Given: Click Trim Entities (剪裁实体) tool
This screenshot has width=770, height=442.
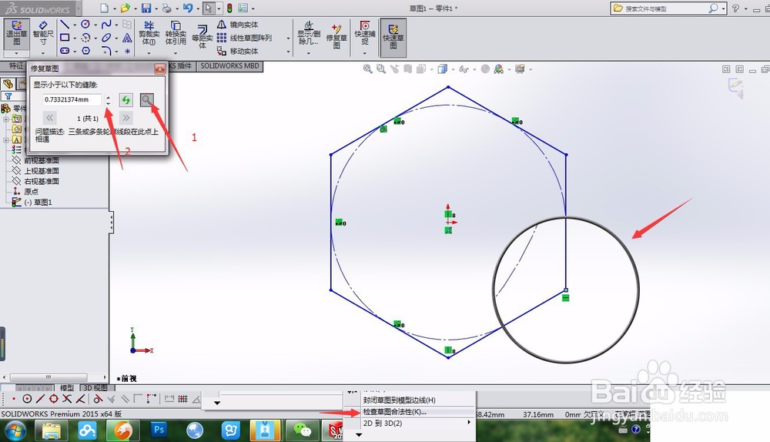Looking at the screenshot, I should pos(149,33).
